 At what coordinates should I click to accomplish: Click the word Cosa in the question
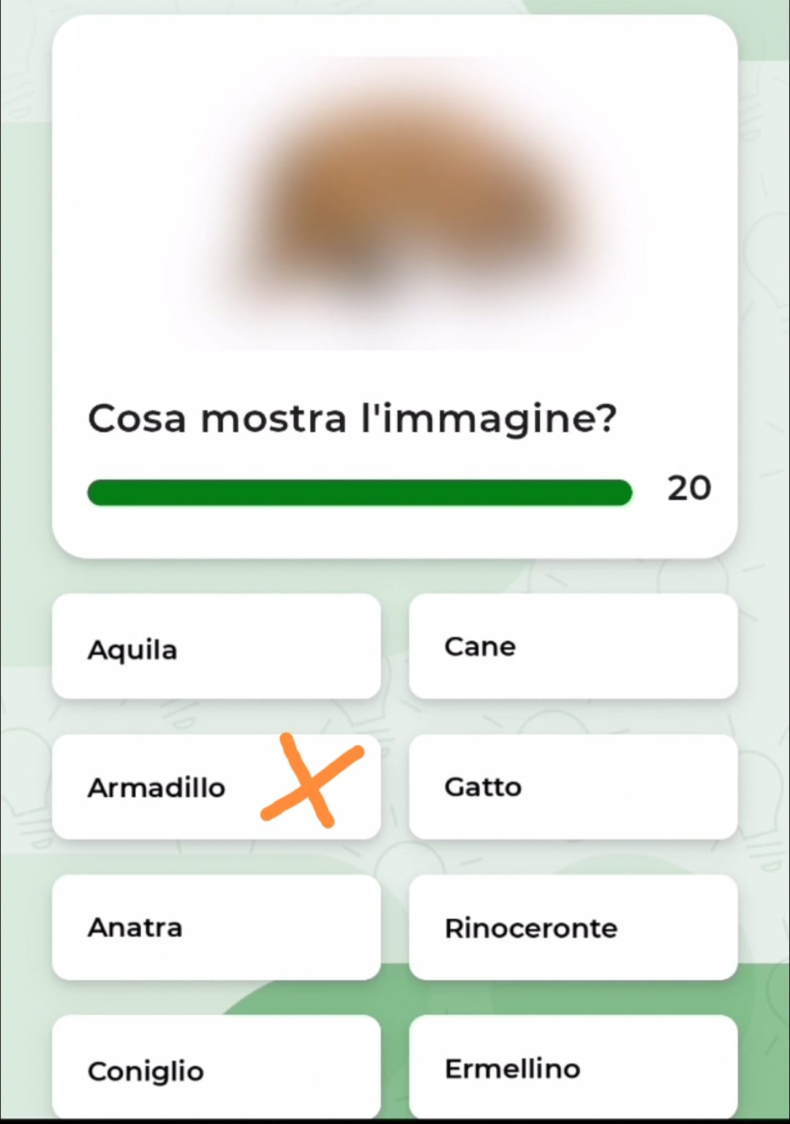pyautogui.click(x=137, y=419)
